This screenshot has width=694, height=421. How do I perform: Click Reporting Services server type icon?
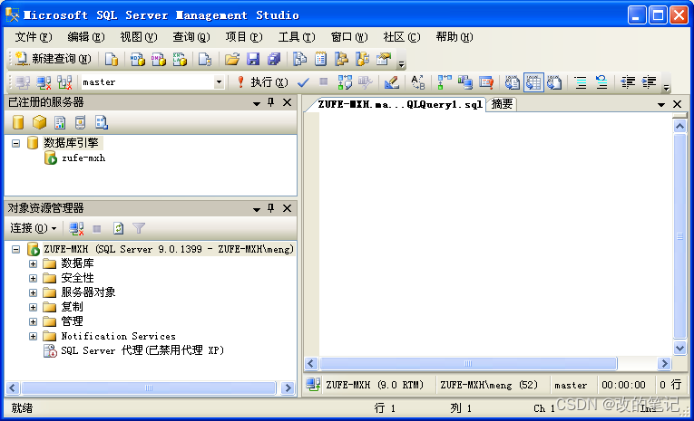point(60,122)
